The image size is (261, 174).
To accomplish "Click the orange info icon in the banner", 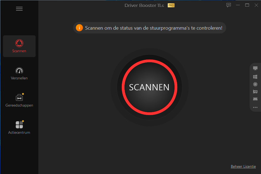I will pos(79,28).
